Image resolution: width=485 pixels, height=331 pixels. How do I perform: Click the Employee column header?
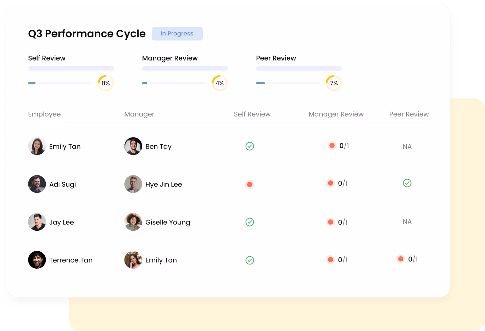44,114
